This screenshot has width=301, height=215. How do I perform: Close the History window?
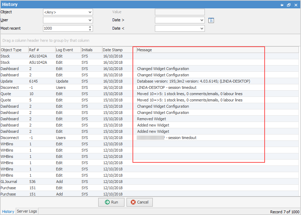[295, 5]
